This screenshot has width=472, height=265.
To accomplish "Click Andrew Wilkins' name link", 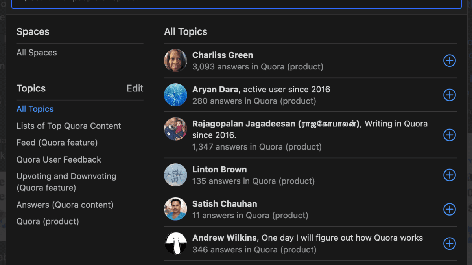I will pyautogui.click(x=224, y=238).
